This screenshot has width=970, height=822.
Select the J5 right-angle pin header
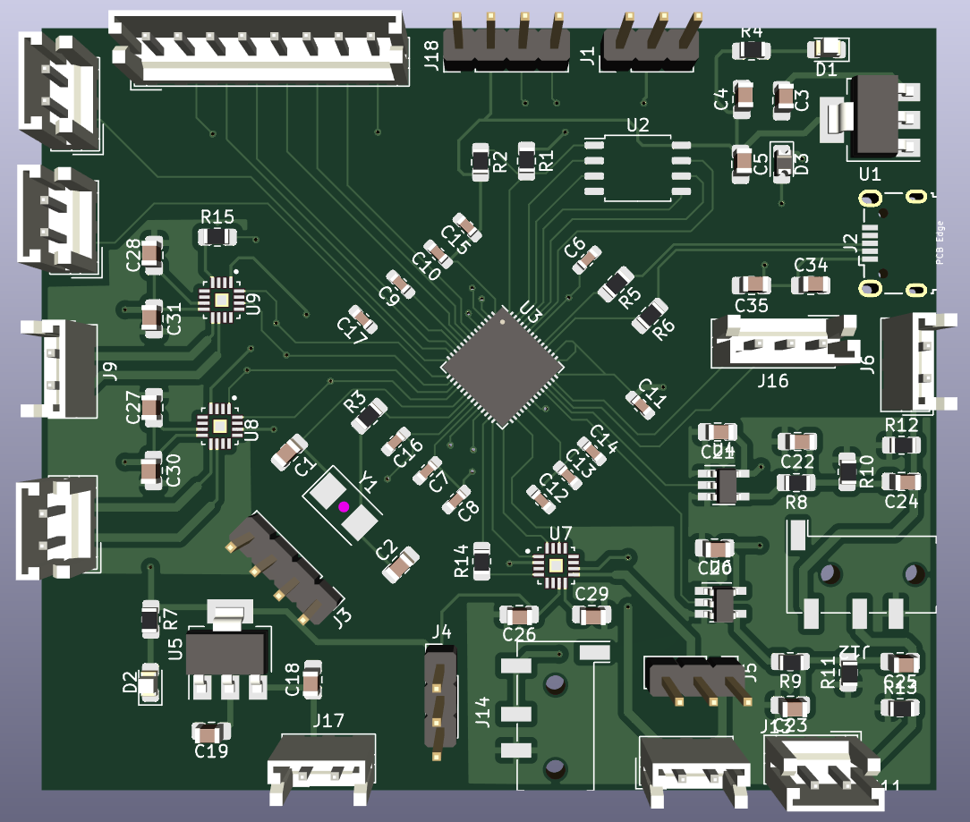point(699,680)
